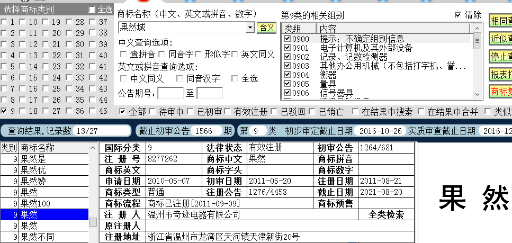Screen dimensions: 512x243
Task: Click the 截止初审公告 field 1566
Action: (x=207, y=131)
